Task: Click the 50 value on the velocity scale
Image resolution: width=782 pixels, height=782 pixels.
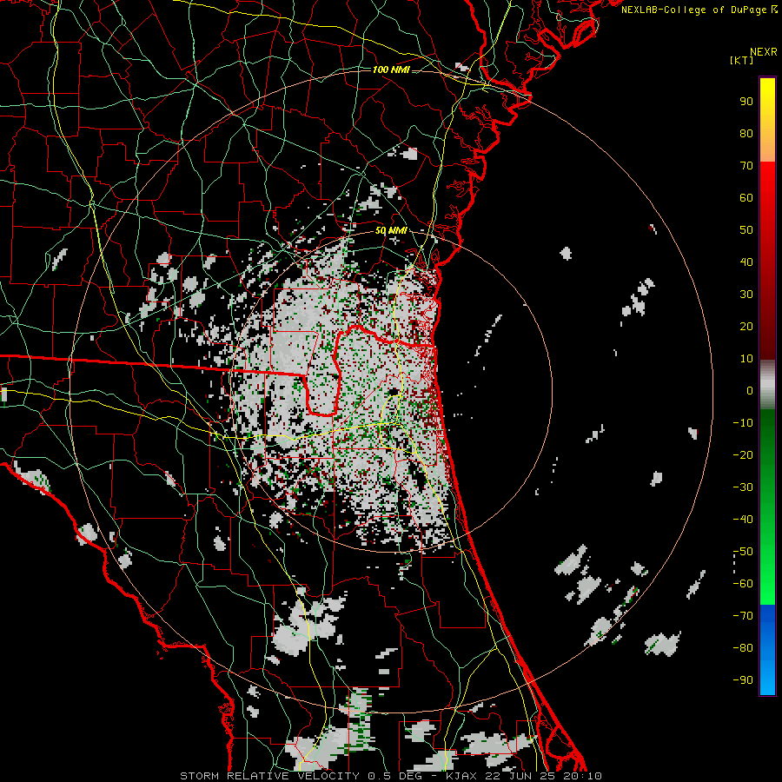Action: click(746, 230)
